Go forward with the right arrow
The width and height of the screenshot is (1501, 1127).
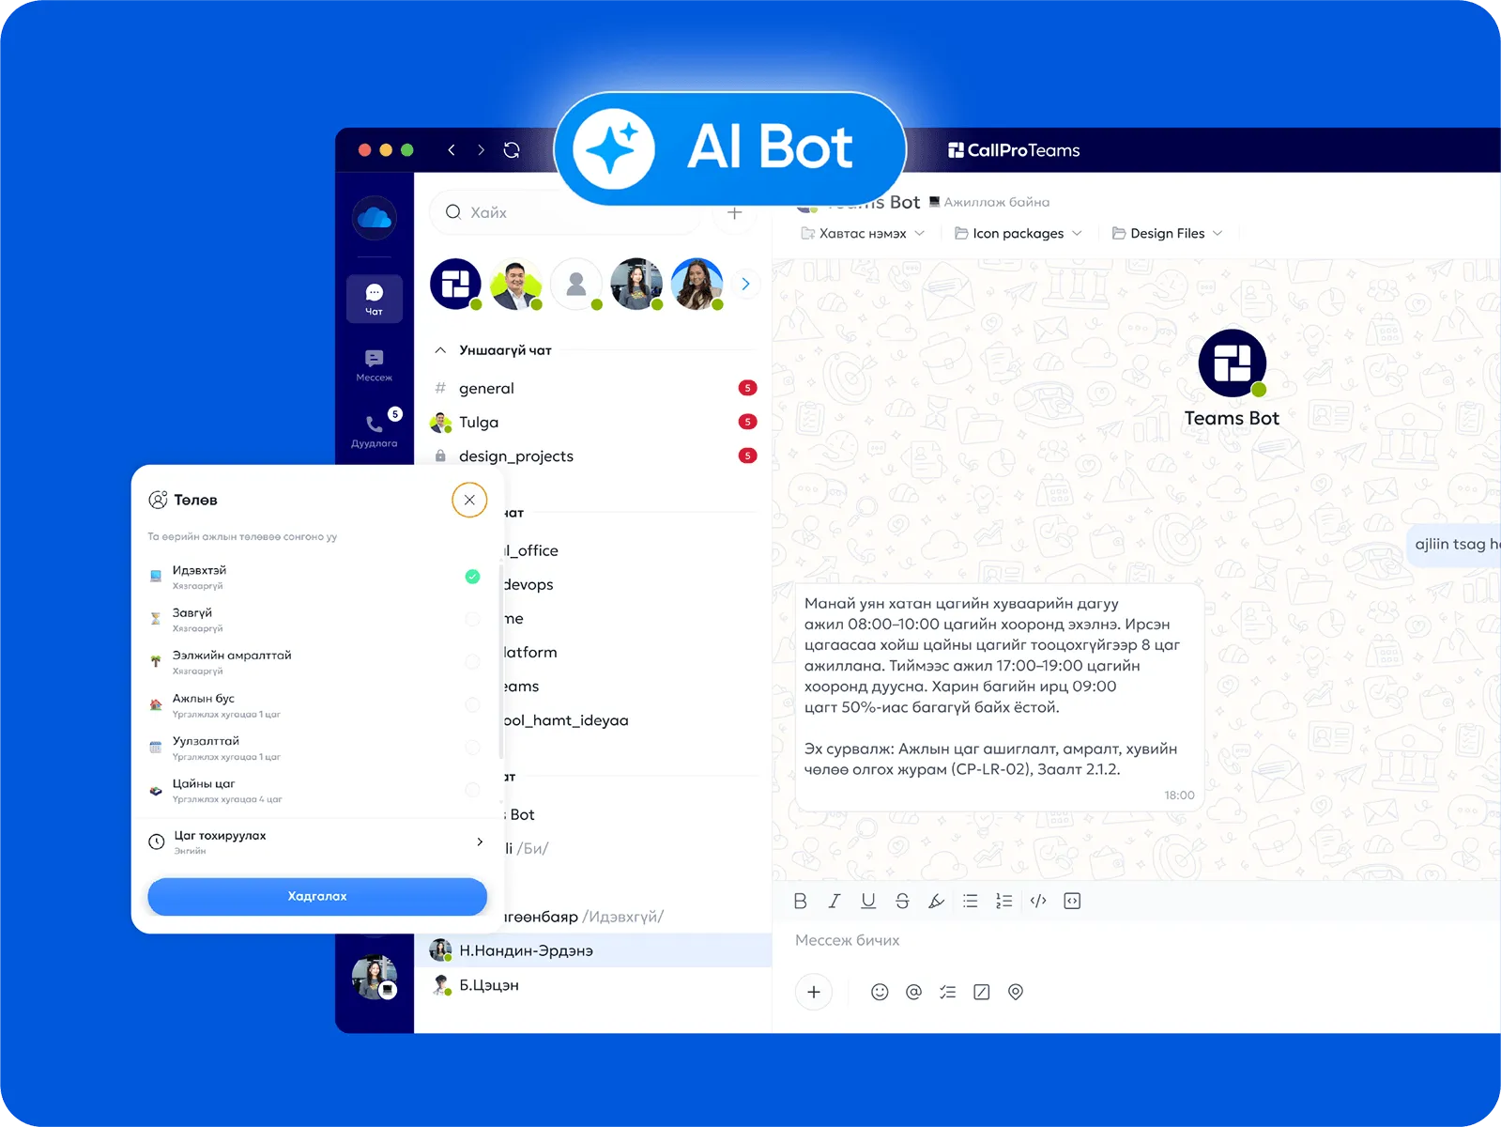pos(481,150)
